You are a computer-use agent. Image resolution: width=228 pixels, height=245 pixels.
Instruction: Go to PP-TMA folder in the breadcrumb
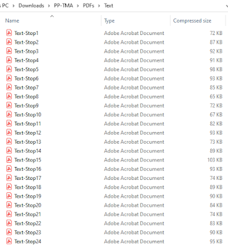point(63,6)
